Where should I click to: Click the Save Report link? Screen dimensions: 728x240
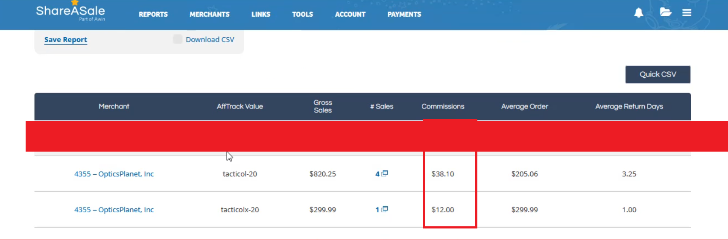66,40
